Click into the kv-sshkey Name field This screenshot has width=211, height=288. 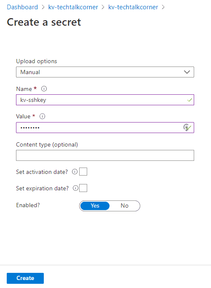click(105, 100)
